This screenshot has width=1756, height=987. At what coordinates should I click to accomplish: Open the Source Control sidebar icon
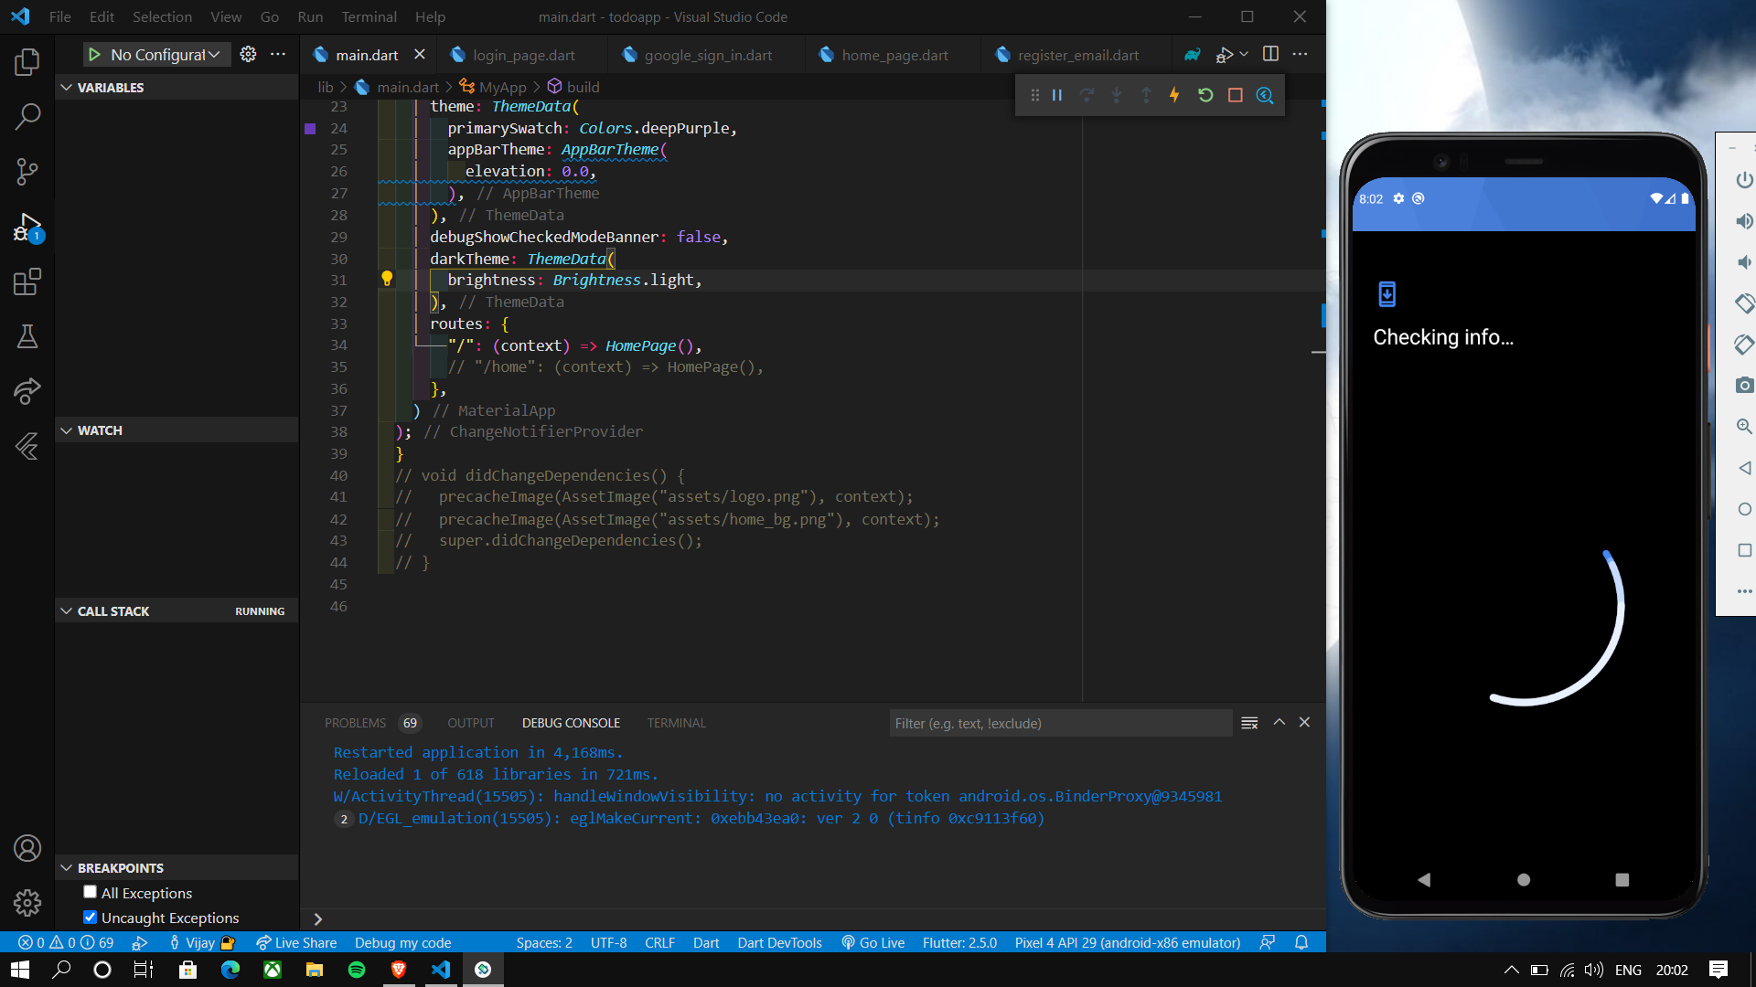pyautogui.click(x=27, y=171)
